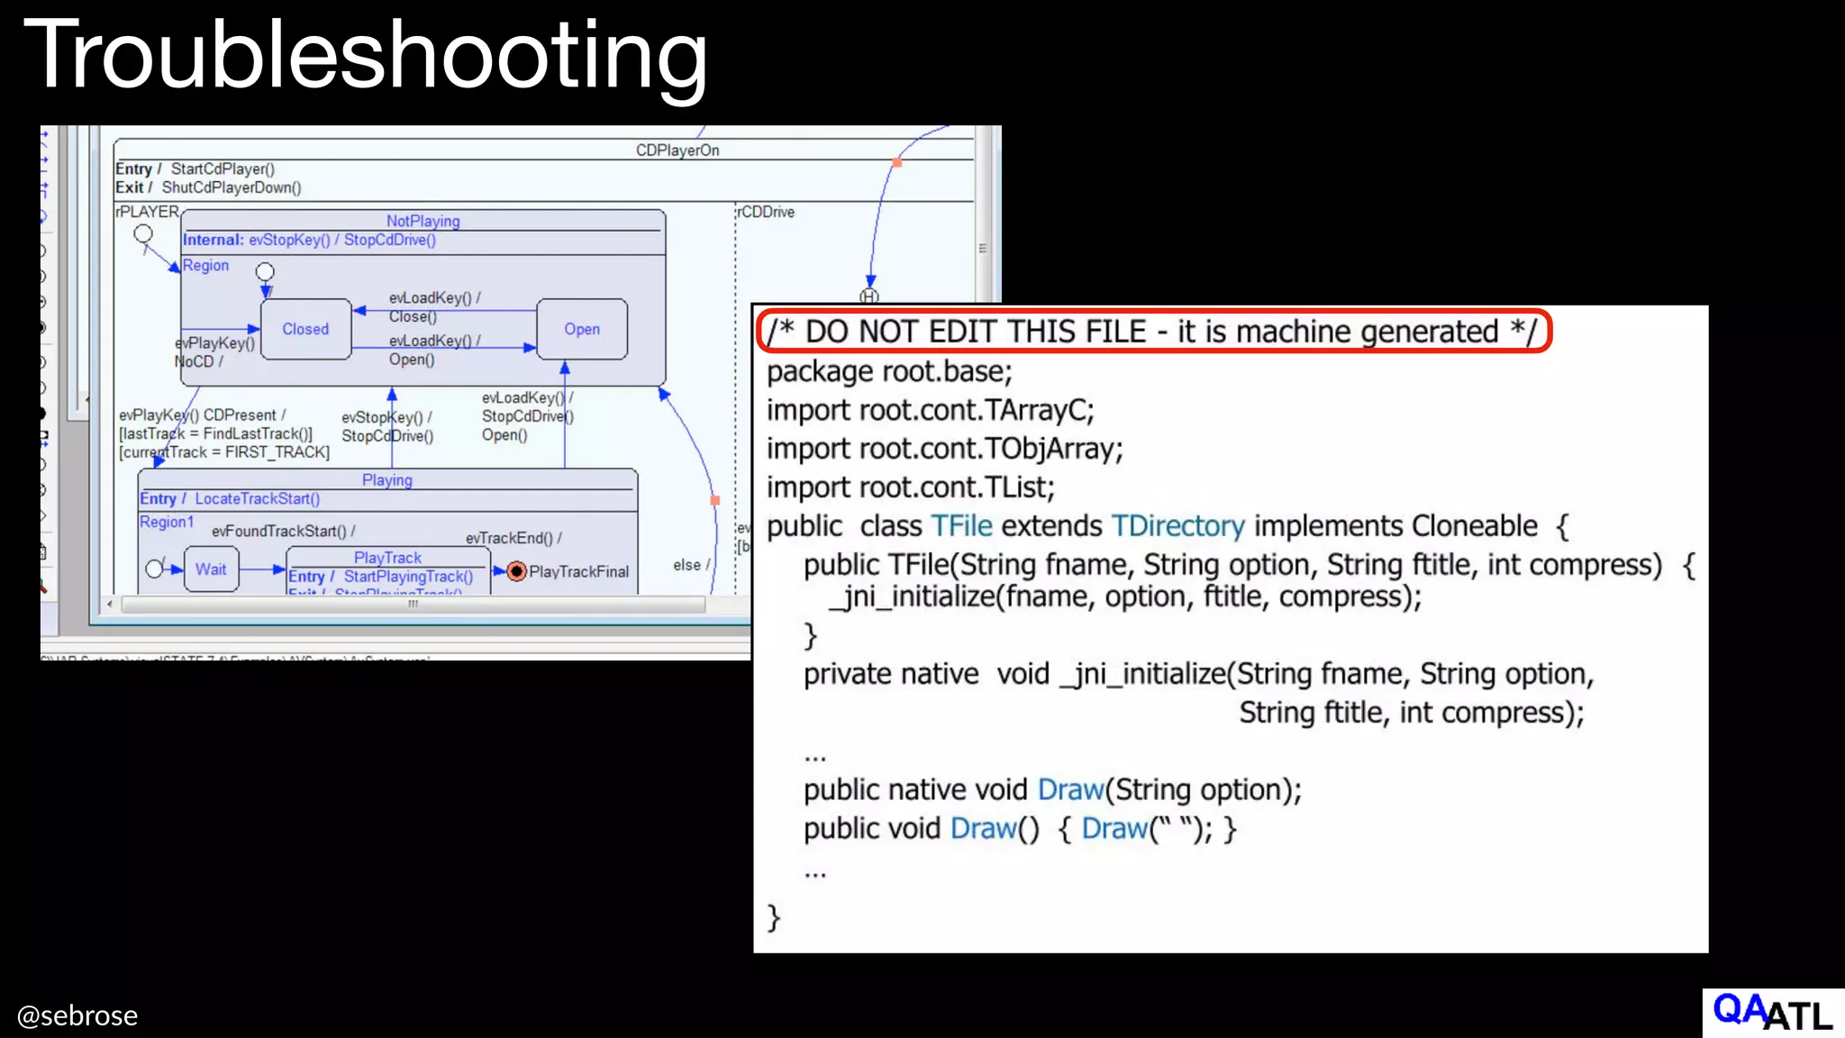
Task: Click the rPLAYER initial state circle
Action: 143,234
